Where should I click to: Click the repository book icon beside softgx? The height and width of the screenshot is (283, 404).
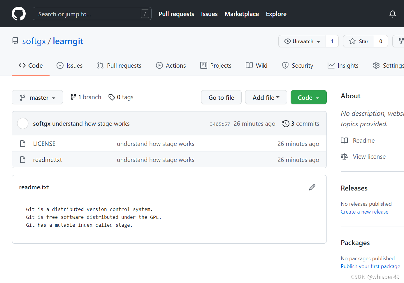point(15,41)
